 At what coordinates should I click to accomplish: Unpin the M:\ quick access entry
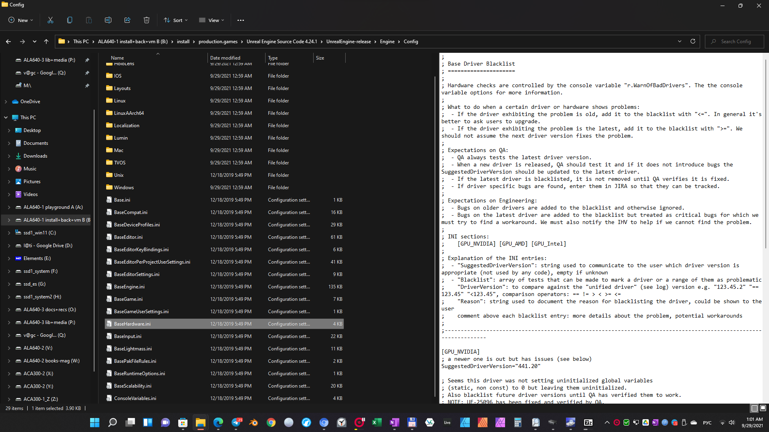click(x=87, y=86)
